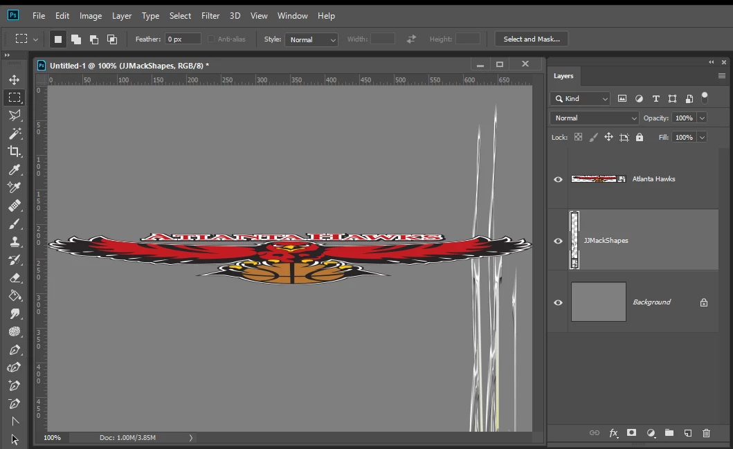Turn layer filtering on or off
The height and width of the screenshot is (449, 733).
click(x=705, y=98)
